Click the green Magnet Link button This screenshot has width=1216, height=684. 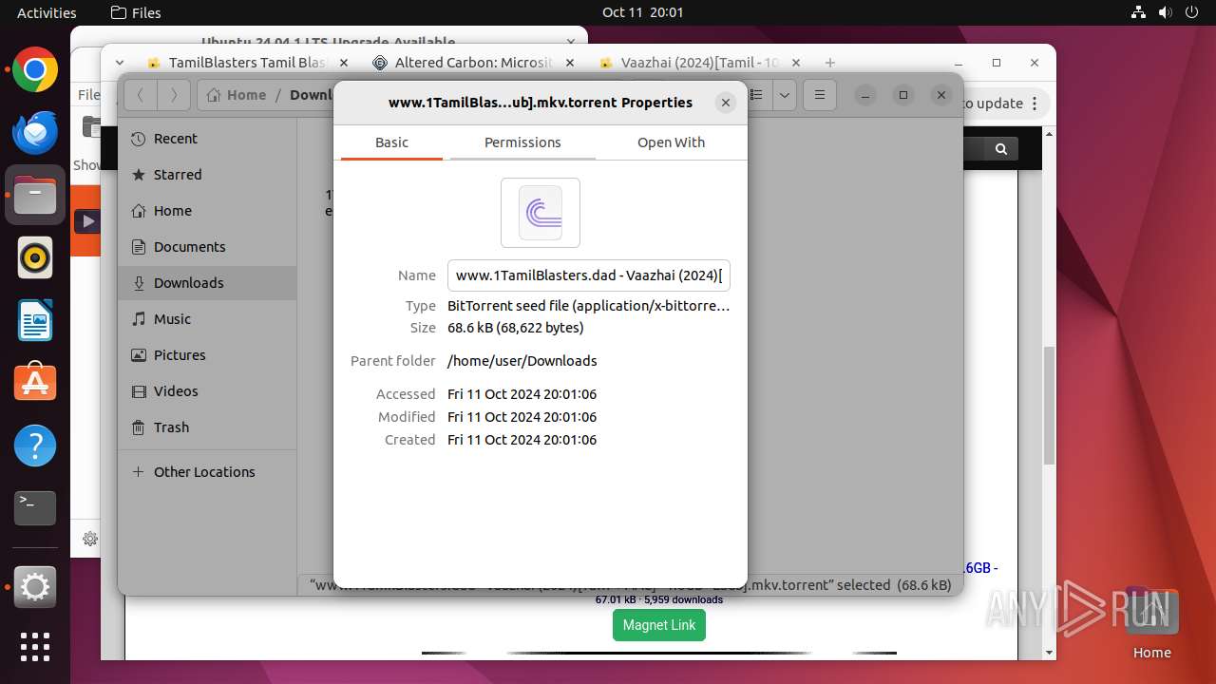click(x=659, y=625)
